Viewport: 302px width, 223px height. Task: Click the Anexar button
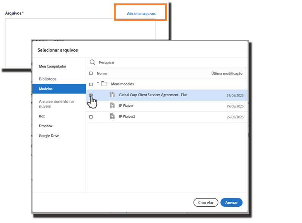tap(231, 203)
